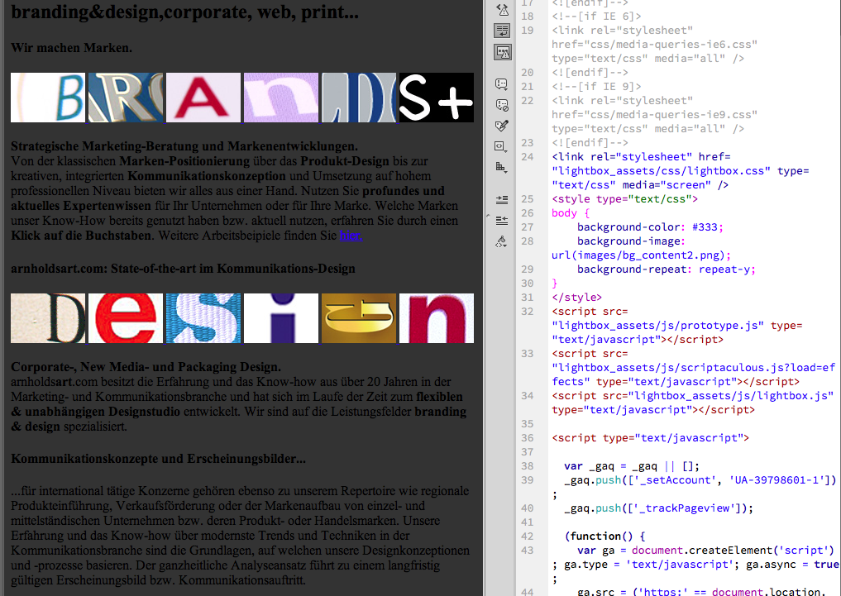This screenshot has height=596, width=841.
Task: Toggle Word Wrap in code toolbar
Action: [x=502, y=31]
